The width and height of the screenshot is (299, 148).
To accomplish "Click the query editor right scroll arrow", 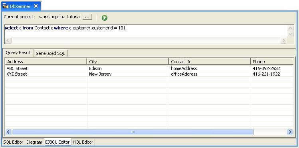I will coord(283,41).
